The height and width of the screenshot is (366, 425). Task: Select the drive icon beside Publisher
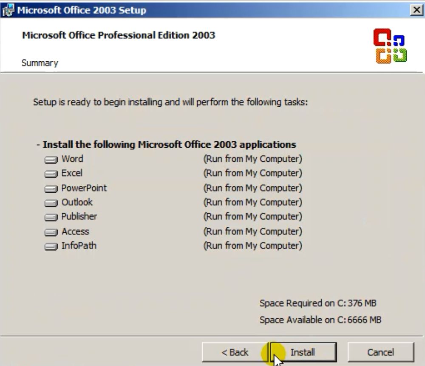51,217
